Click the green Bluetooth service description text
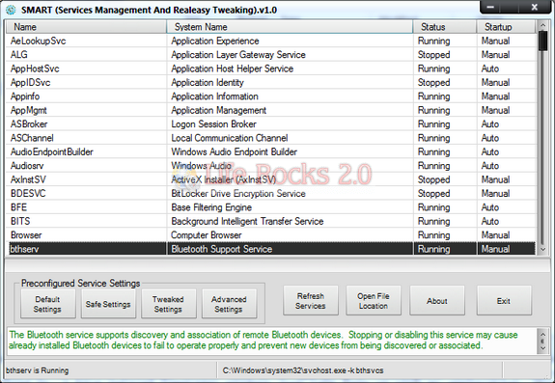555x383 pixels. click(x=264, y=340)
